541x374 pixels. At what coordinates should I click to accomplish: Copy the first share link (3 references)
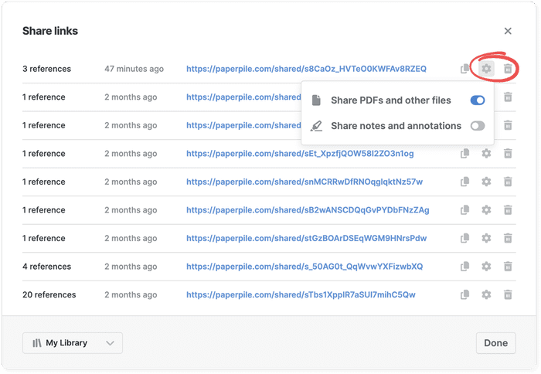[x=464, y=69]
